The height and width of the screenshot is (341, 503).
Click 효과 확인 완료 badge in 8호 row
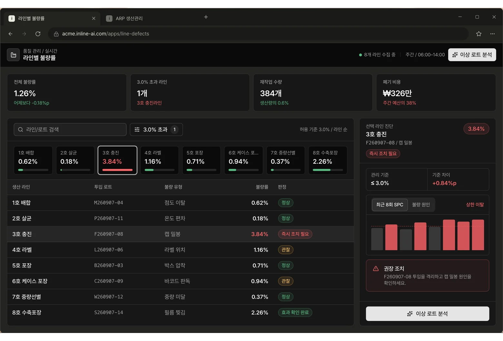pos(295,313)
